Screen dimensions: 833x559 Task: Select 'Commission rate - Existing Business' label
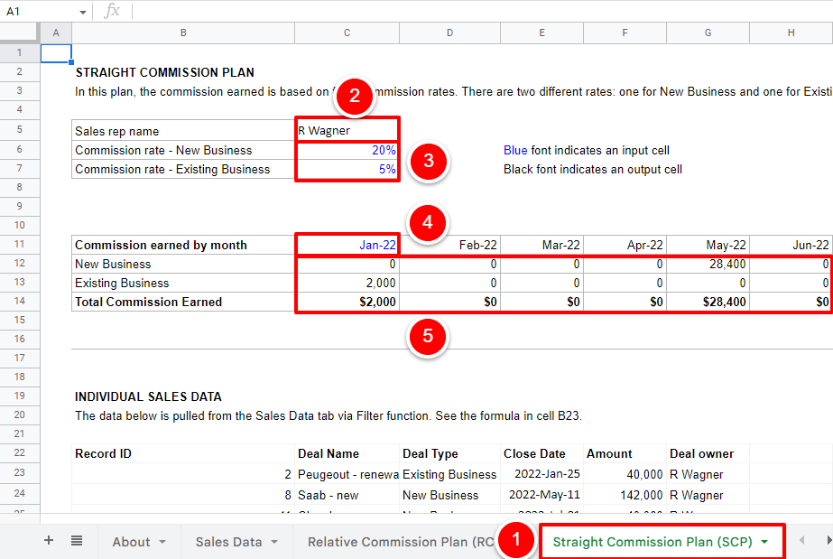tap(183, 170)
